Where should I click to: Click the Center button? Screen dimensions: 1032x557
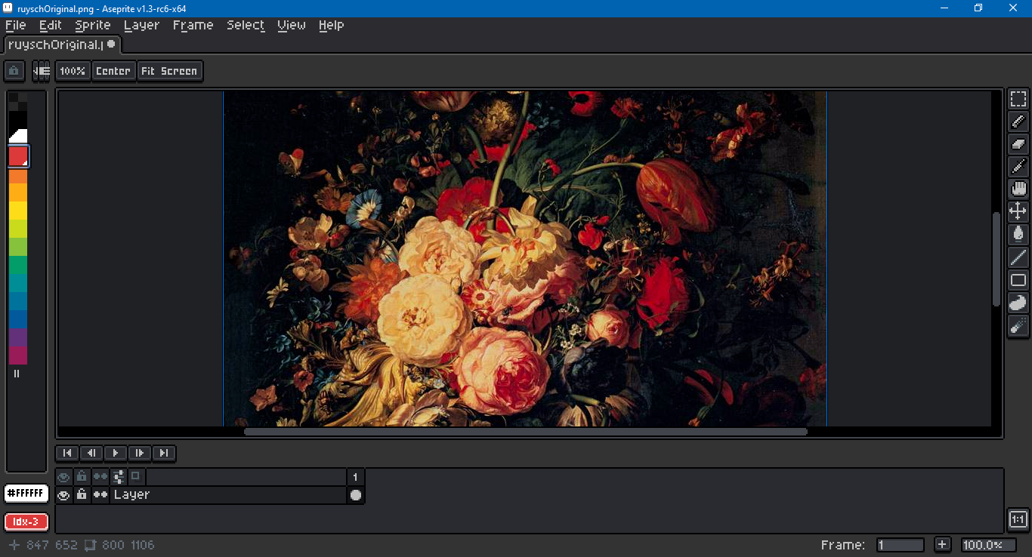coord(113,71)
